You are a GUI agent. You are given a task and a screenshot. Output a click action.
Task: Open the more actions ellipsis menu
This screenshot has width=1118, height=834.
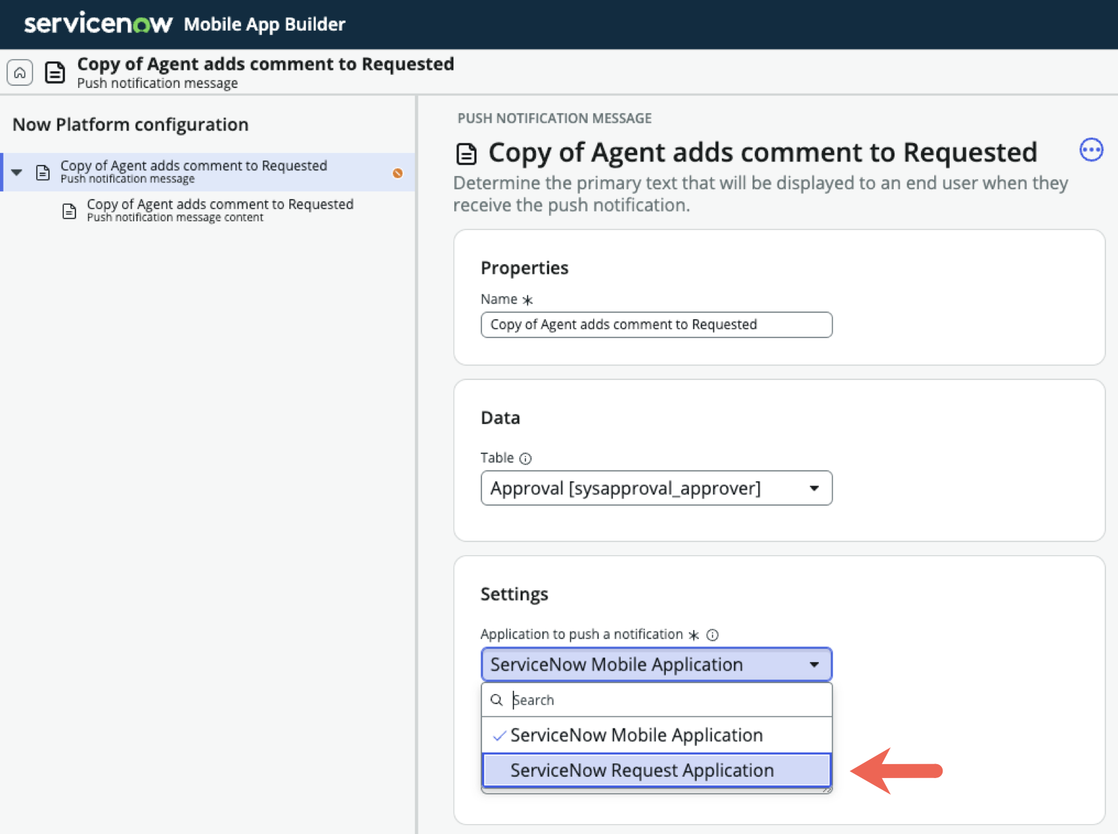click(x=1091, y=149)
